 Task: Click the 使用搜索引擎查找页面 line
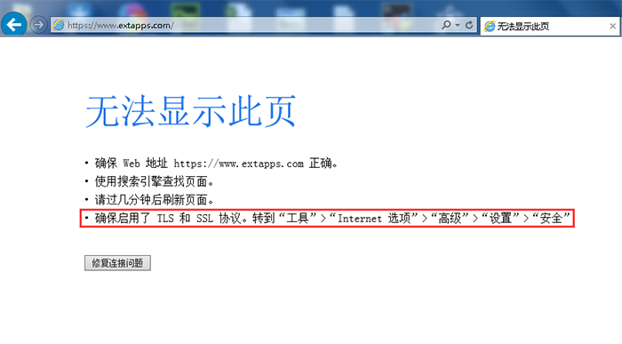[155, 181]
